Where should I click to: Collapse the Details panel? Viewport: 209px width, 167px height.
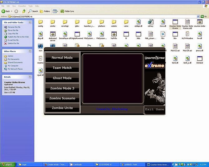30,77
